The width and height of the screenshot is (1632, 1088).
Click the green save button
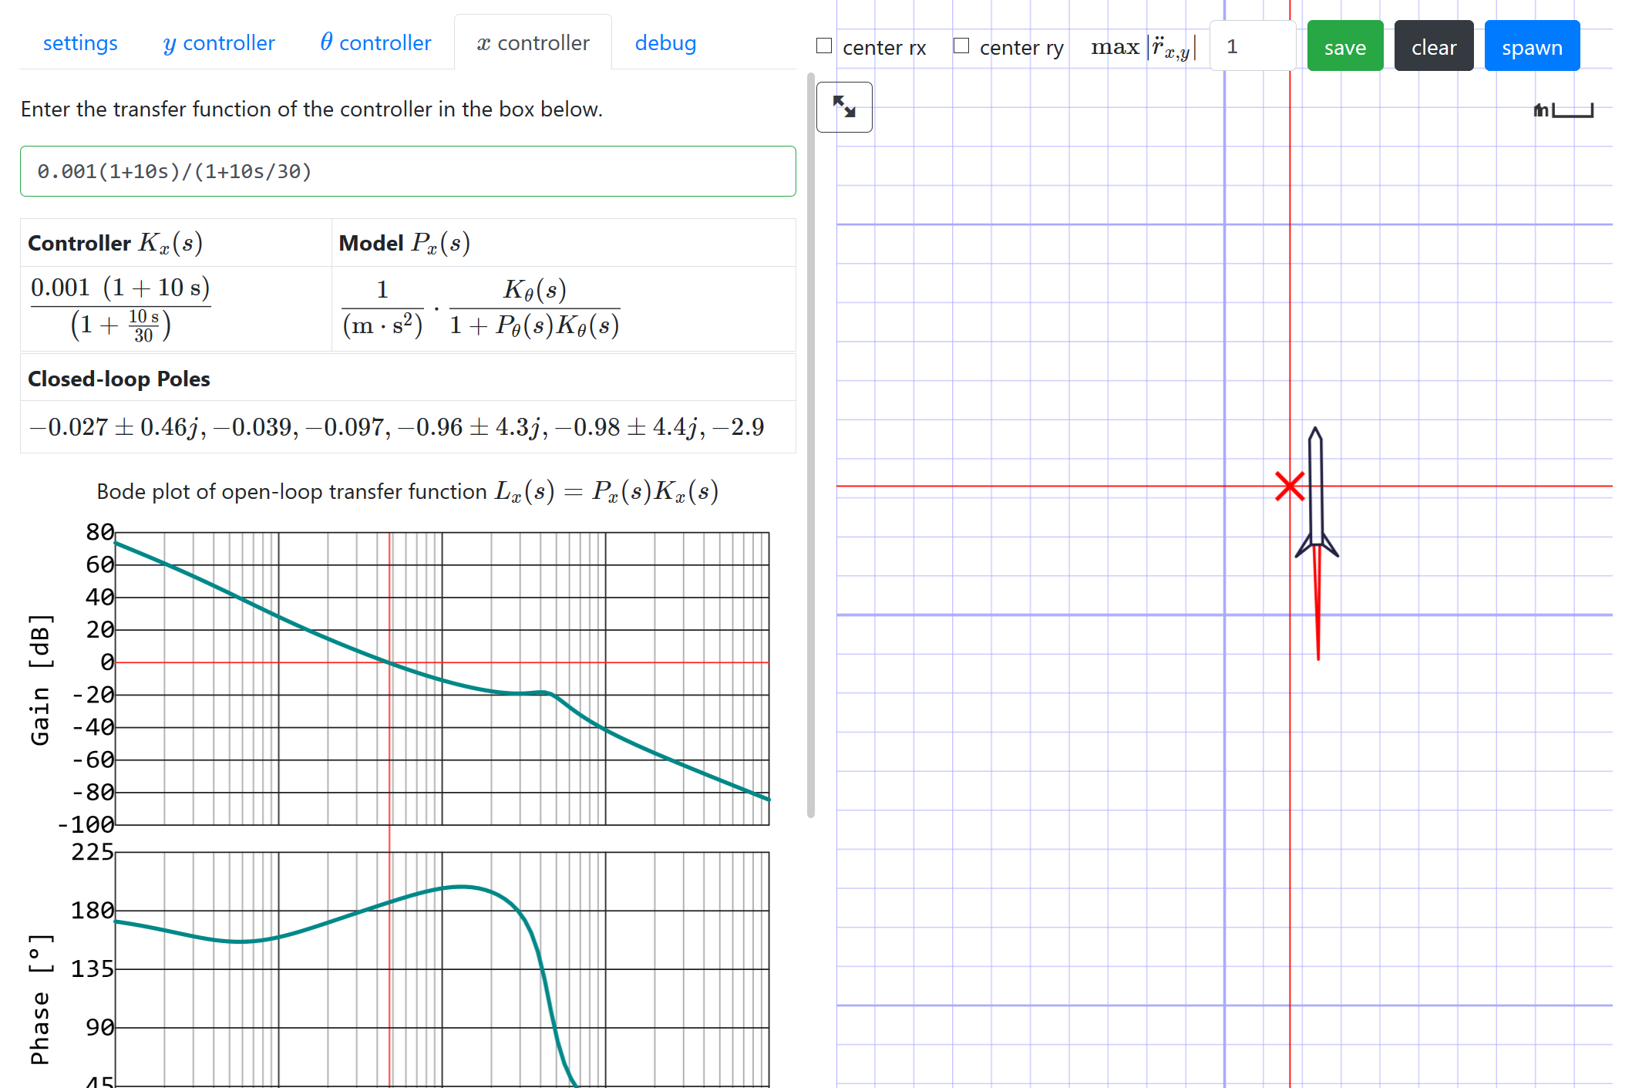click(1345, 46)
